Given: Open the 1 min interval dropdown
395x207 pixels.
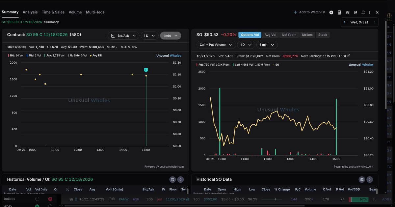Looking at the screenshot, I should point(171,36).
